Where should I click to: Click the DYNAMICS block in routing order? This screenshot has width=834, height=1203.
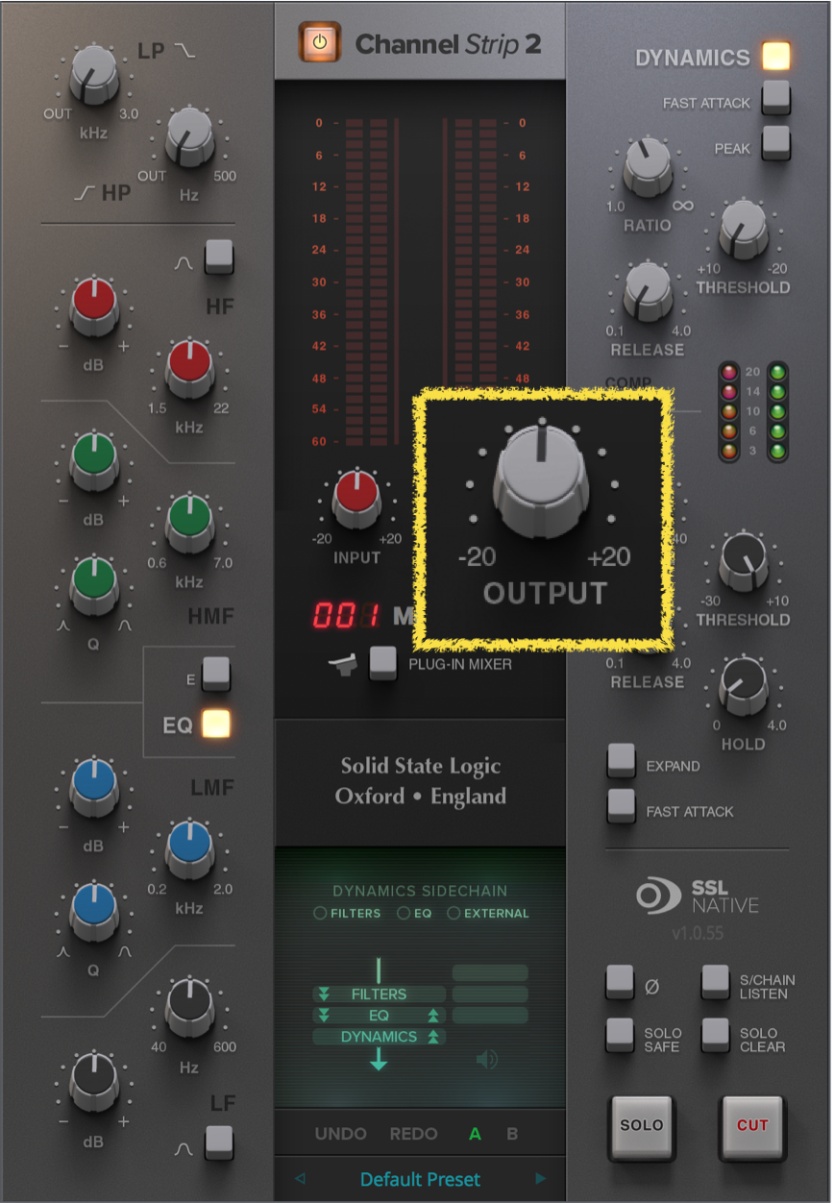(379, 1037)
